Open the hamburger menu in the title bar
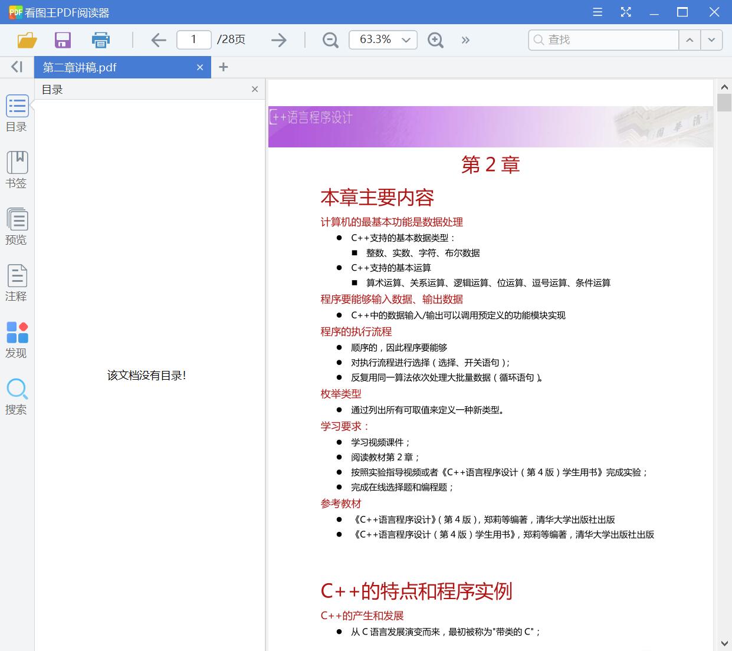 pyautogui.click(x=597, y=12)
